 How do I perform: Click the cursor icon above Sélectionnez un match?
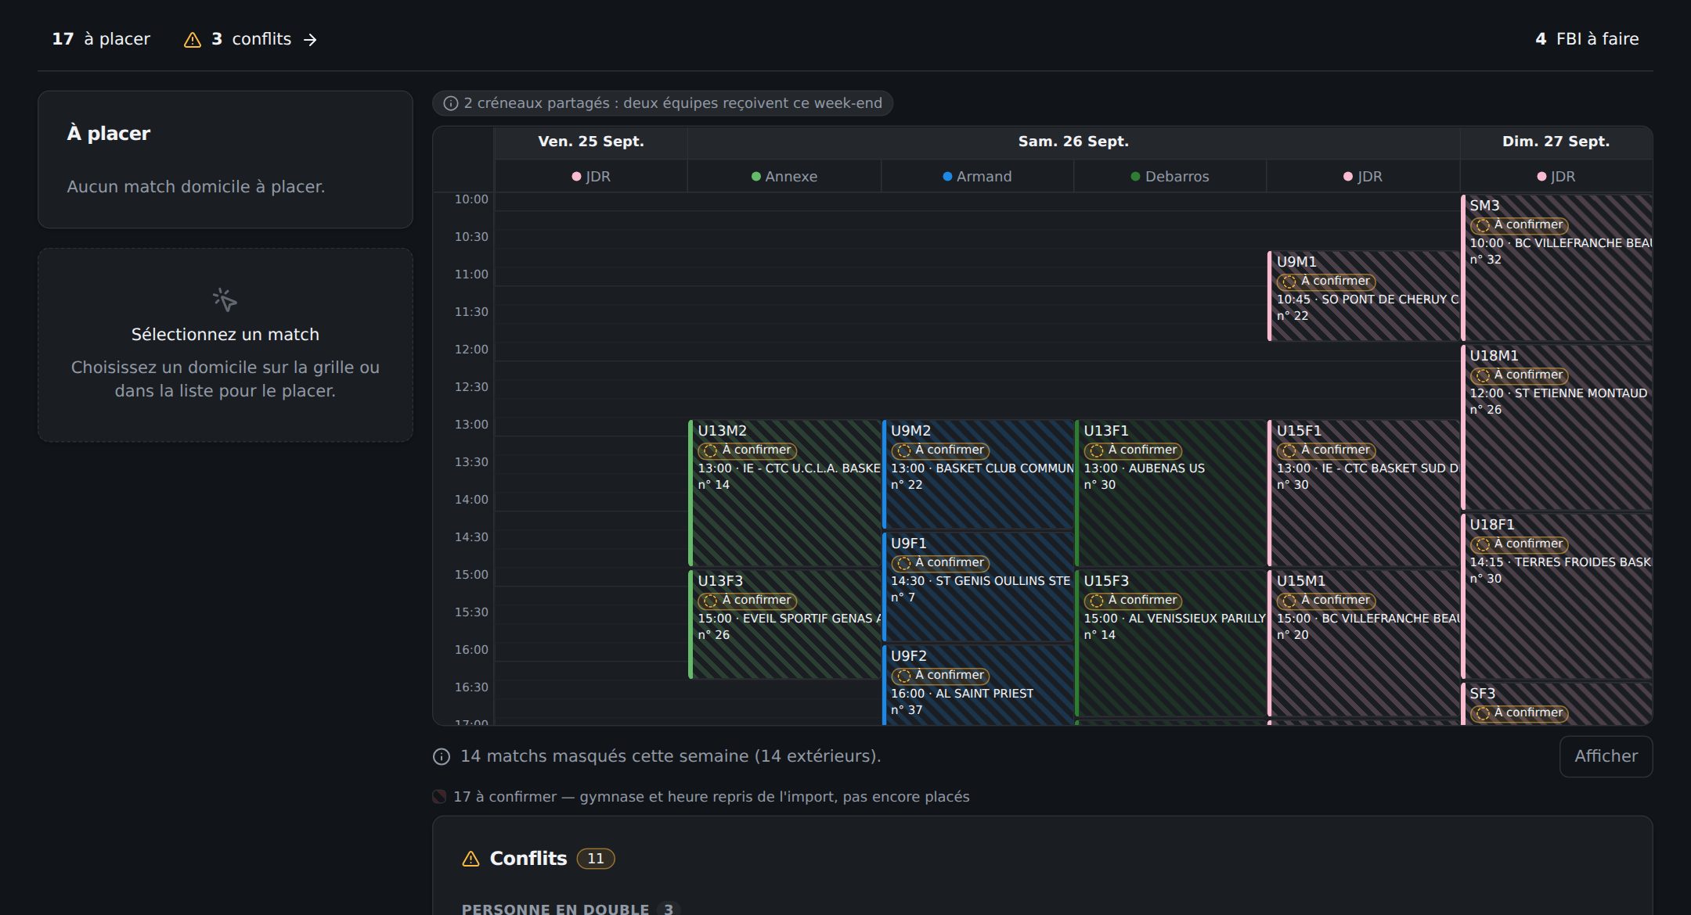225,300
